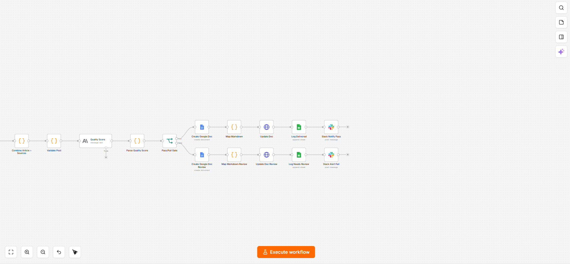Click the true output of Pass/Fail Gate
570x264 pixels.
[177, 139]
